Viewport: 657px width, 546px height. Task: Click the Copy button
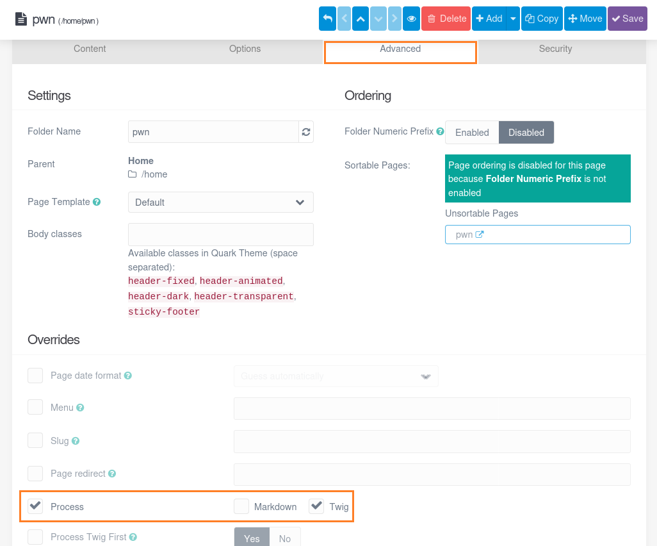tap(542, 19)
